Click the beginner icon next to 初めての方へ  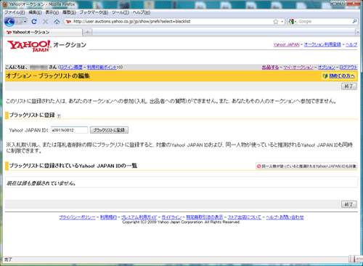click(325, 76)
